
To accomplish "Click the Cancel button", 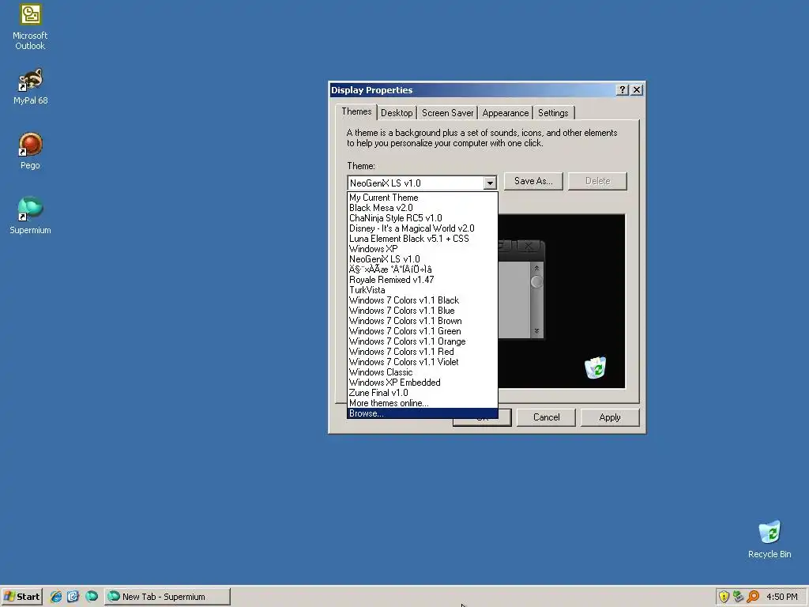I will pos(546,417).
